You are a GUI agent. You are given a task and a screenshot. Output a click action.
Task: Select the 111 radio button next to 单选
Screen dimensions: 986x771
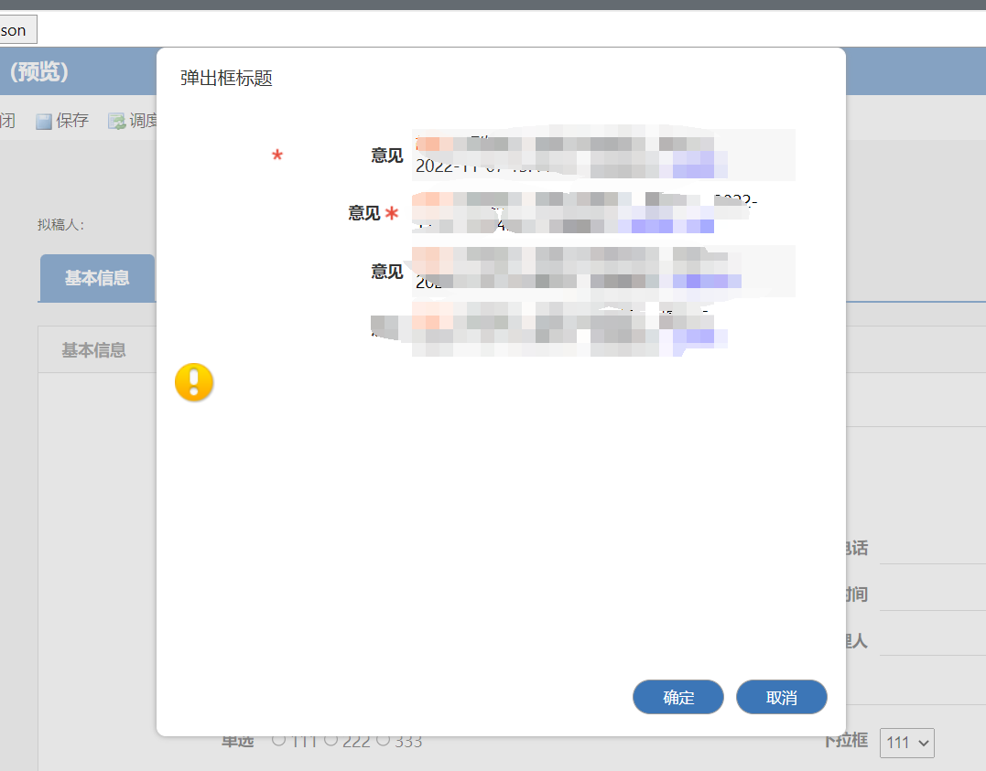(277, 741)
